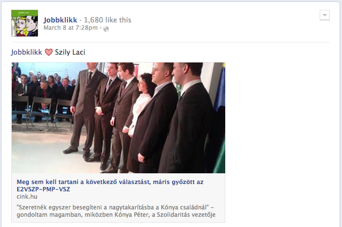Click the 1,680 like this count
The height and width of the screenshot is (227, 342).
[x=107, y=20]
